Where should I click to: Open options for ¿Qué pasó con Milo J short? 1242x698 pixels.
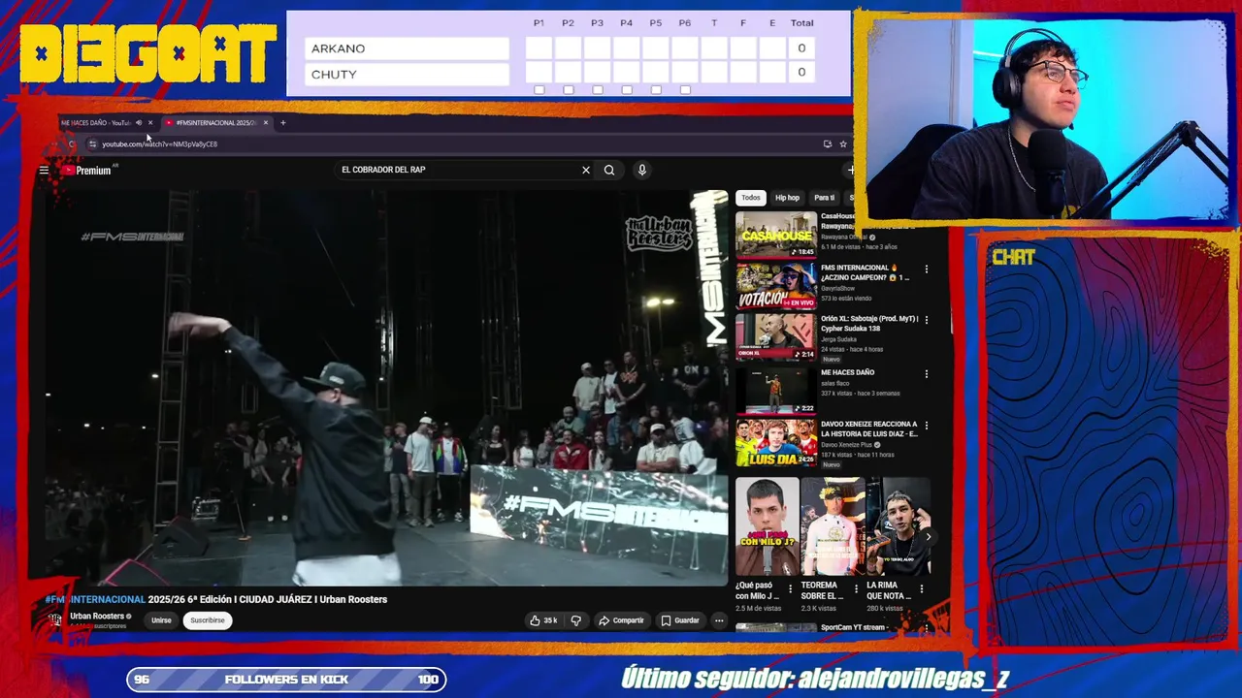coord(790,587)
